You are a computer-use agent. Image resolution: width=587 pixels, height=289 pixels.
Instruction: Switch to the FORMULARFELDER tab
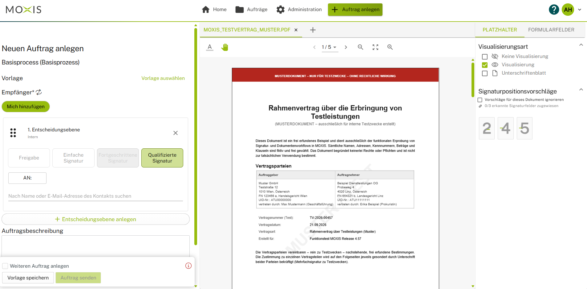tap(551, 30)
